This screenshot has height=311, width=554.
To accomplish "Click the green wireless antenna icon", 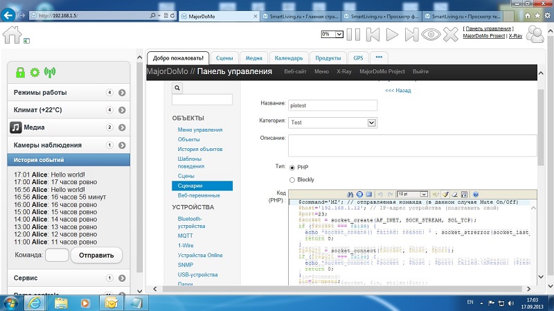I will coord(49,72).
